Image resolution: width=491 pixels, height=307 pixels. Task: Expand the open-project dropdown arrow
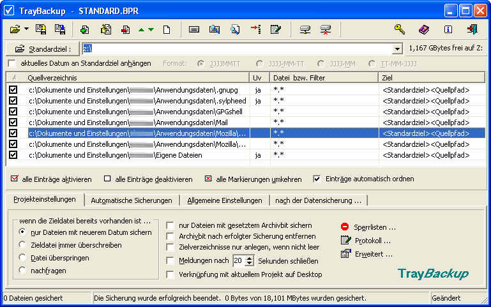point(27,29)
